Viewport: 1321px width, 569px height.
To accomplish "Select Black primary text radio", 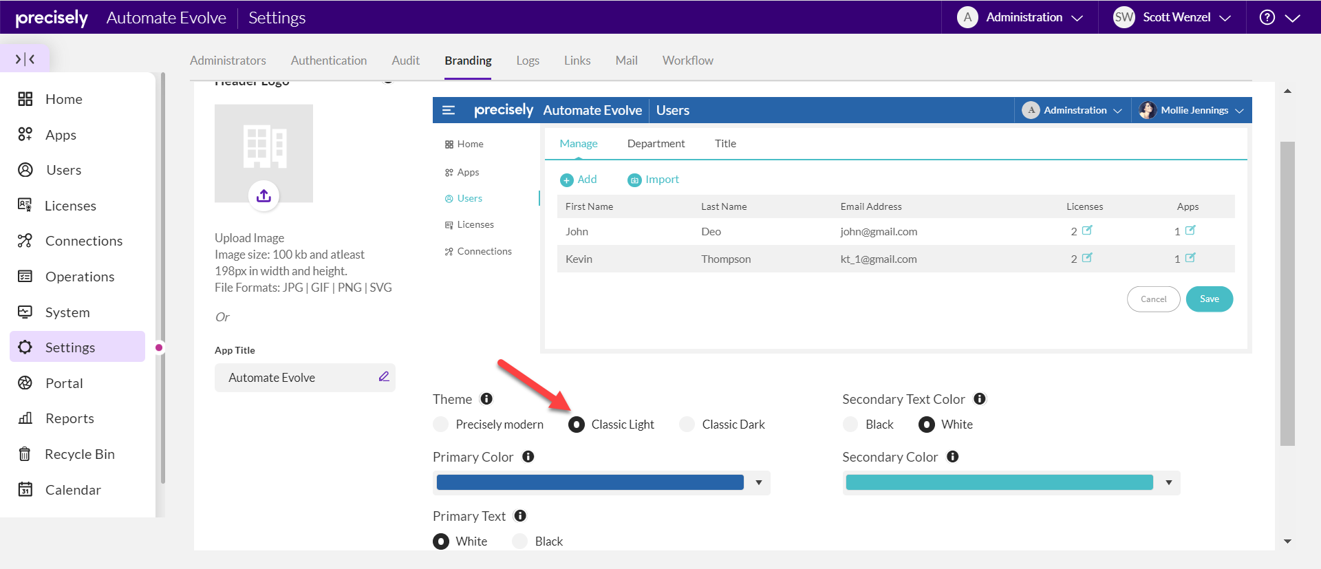I will [520, 541].
